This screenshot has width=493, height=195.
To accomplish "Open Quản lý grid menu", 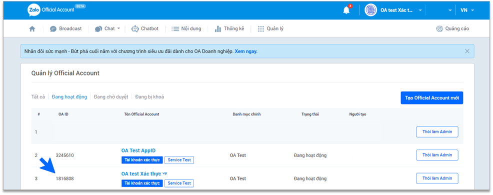I will coord(270,28).
